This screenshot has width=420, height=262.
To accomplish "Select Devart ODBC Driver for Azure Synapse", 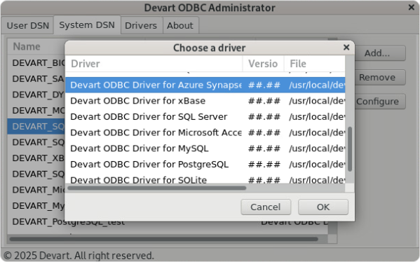I will (205, 85).
